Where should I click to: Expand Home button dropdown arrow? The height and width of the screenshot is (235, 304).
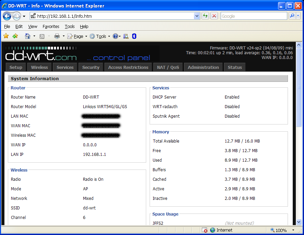tap(34, 36)
